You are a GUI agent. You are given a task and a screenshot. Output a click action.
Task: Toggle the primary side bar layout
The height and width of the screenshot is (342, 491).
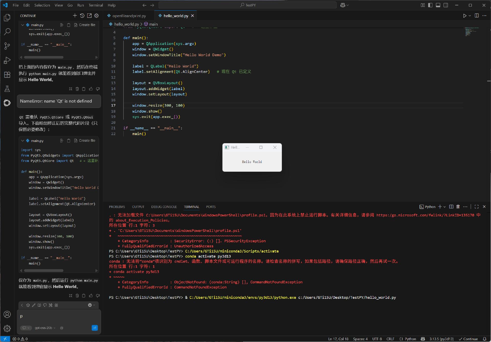[x=430, y=5]
